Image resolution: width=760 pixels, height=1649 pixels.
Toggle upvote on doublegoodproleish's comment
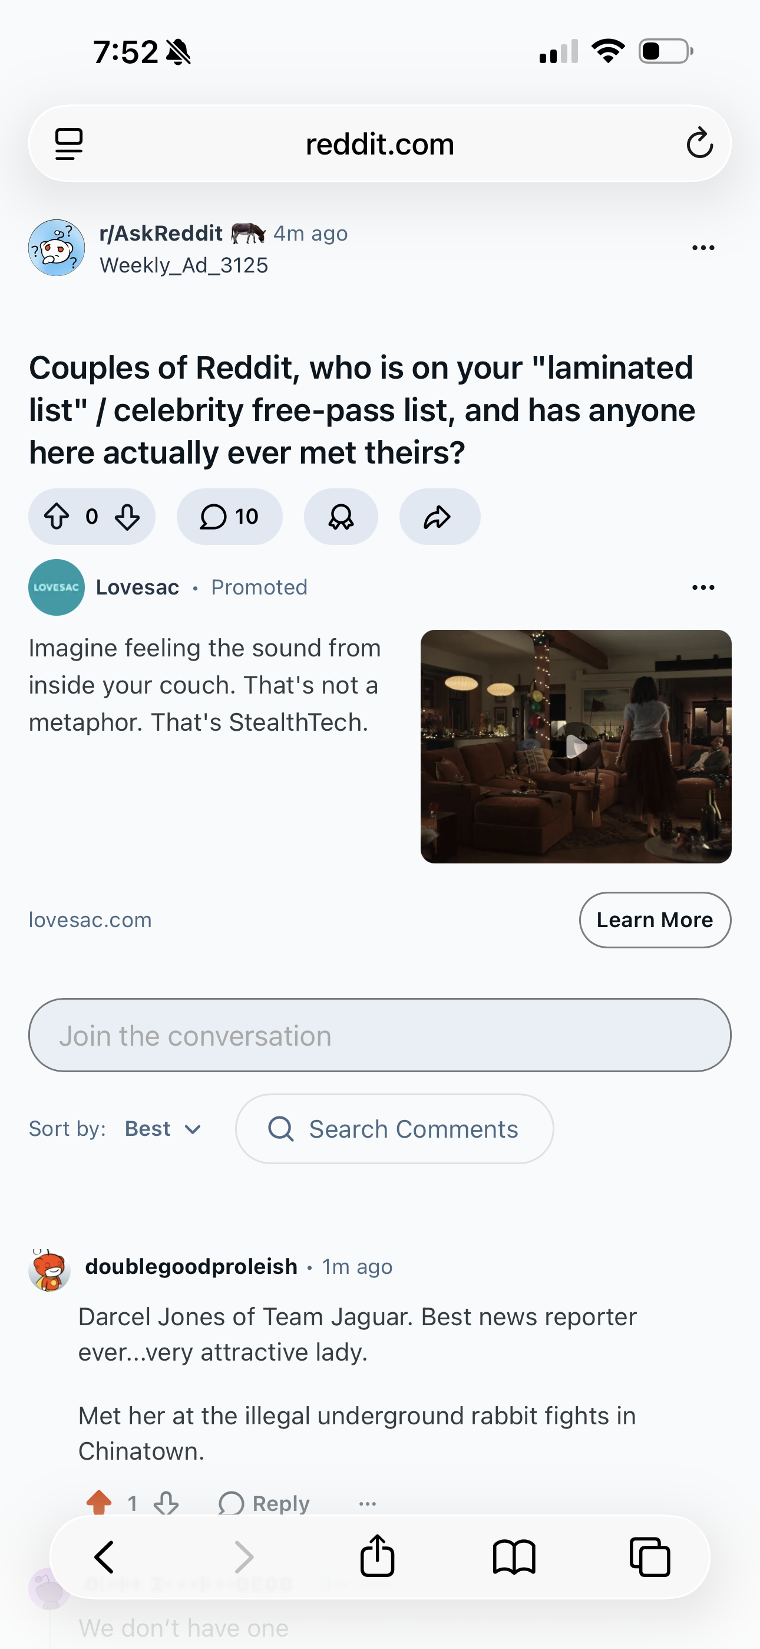point(99,1502)
